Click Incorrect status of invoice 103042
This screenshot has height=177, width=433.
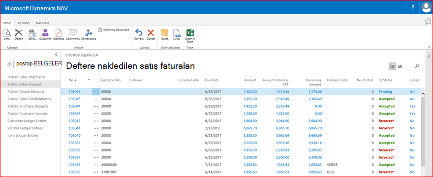(386, 121)
